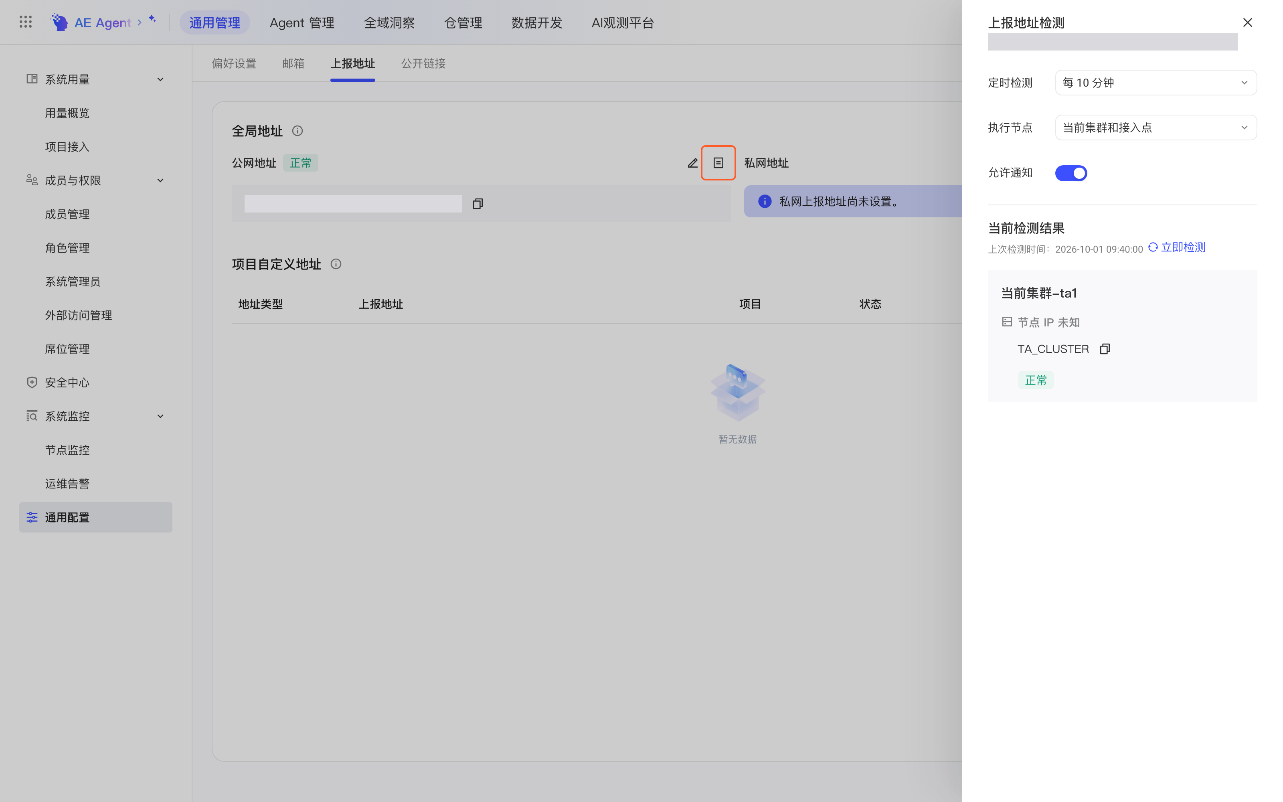The height and width of the screenshot is (802, 1283).
Task: Open the Agent 管理 top menu
Action: pos(302,23)
